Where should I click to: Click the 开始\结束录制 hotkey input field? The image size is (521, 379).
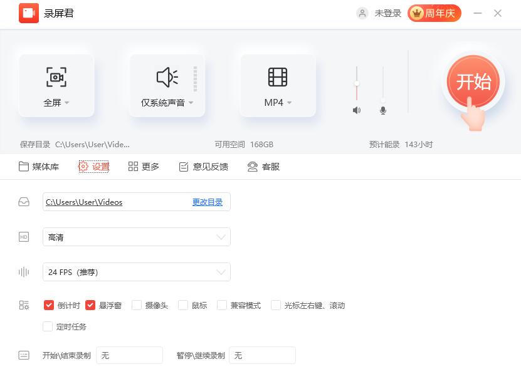[129, 355]
